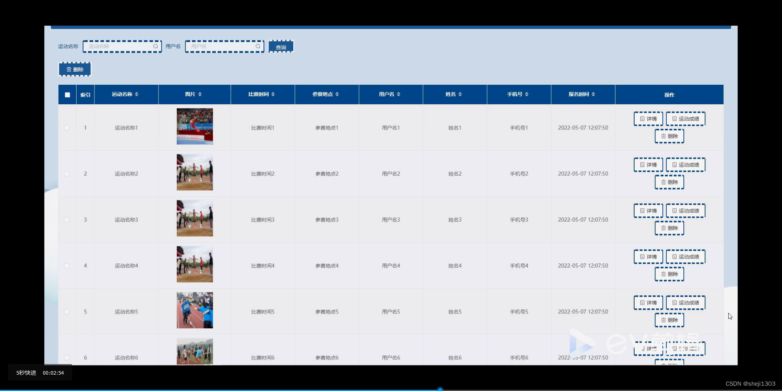Toggle the select-all checkbox in the table header
Viewport: 782px width, 391px height.
67,94
